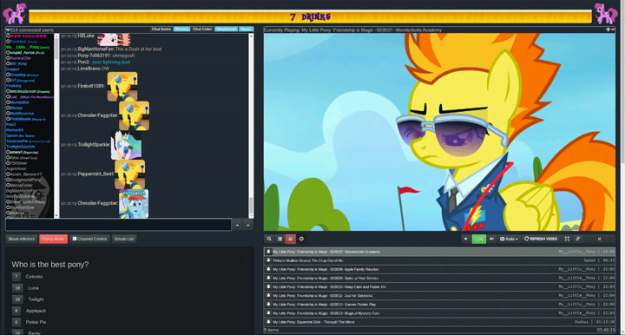Click the chat message input field
Screen dimensions: 625x335
[x=118, y=225]
